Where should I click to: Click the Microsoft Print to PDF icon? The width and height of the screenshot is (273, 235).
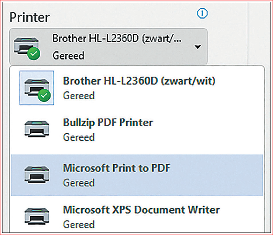[x=37, y=174]
